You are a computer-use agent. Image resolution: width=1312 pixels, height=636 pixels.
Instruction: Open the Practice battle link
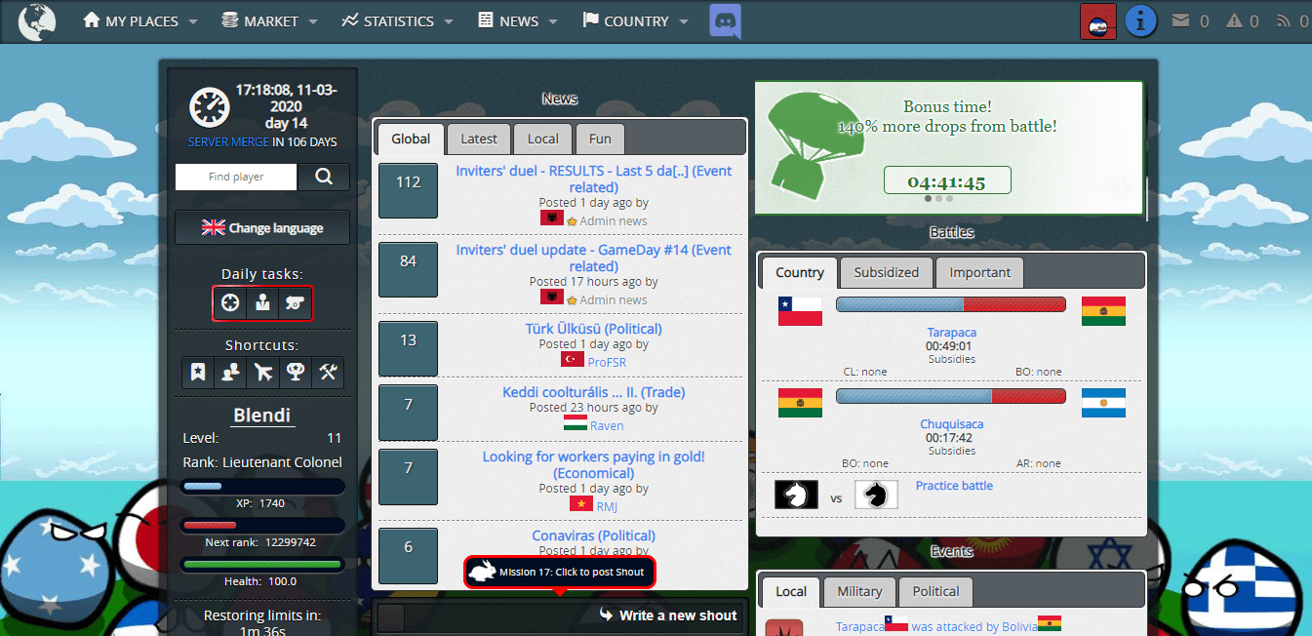(x=954, y=486)
